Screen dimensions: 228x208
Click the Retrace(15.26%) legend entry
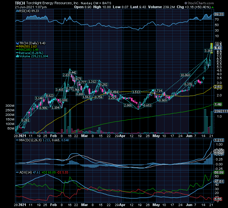click(x=31, y=53)
